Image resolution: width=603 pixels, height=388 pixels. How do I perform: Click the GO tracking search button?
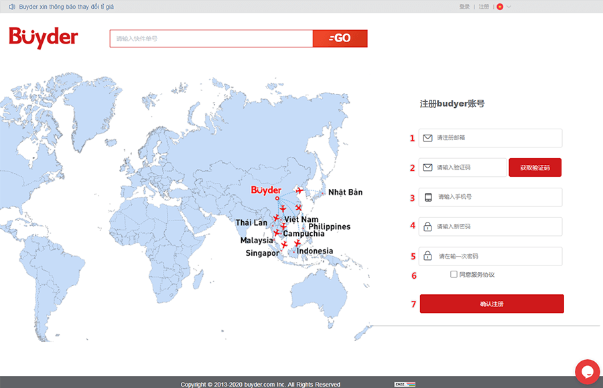click(340, 38)
